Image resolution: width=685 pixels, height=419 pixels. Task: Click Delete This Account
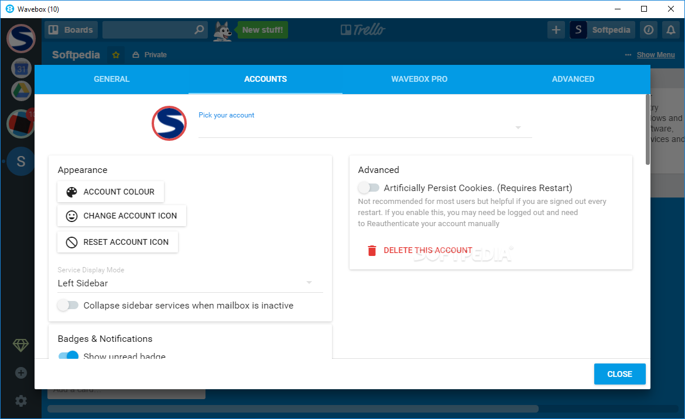coord(420,250)
